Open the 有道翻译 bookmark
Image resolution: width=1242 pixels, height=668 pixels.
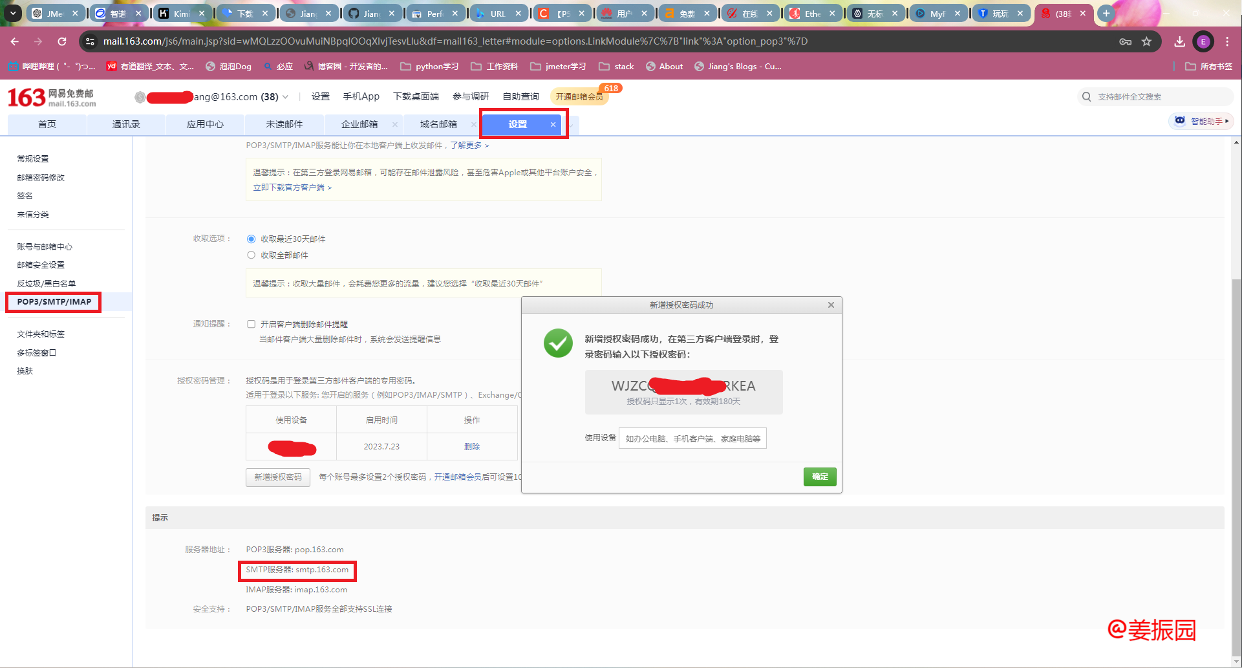tap(150, 67)
